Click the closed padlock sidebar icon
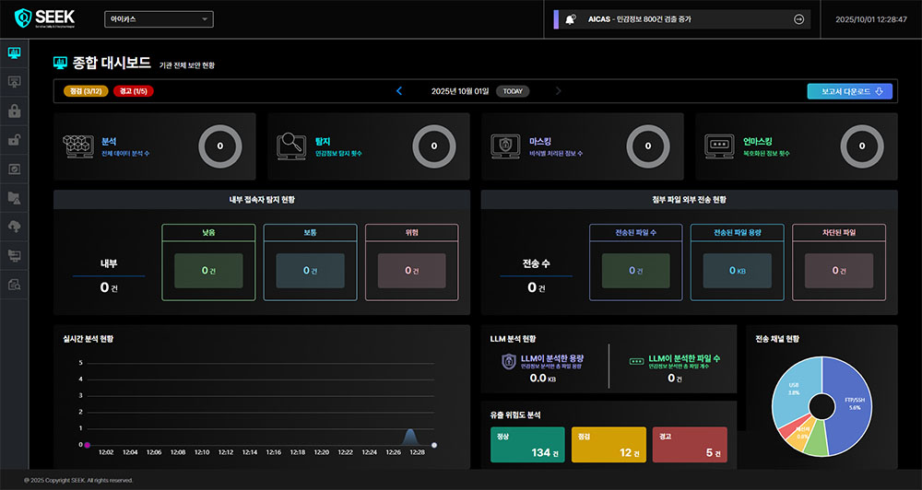 (14, 111)
